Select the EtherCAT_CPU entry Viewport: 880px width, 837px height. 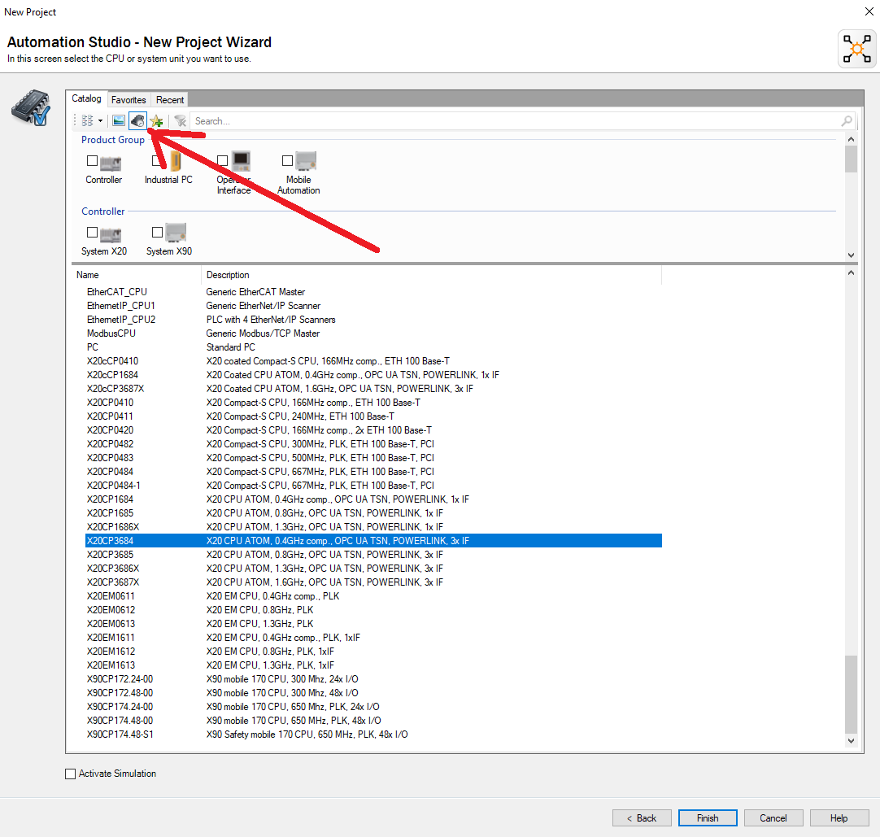coord(374,292)
